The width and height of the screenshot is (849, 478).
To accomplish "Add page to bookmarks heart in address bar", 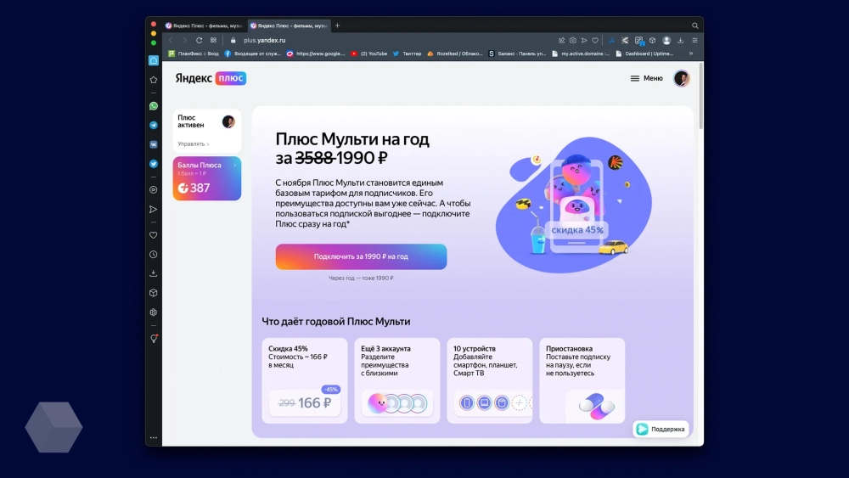I will click(595, 41).
